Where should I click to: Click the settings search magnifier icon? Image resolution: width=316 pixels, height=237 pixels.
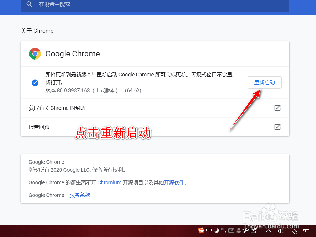tap(29, 4)
